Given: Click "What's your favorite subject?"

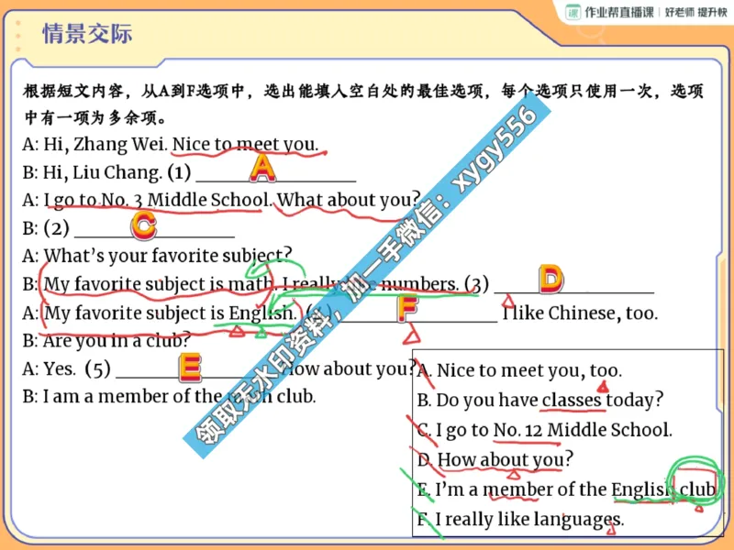Looking at the screenshot, I should (x=168, y=256).
